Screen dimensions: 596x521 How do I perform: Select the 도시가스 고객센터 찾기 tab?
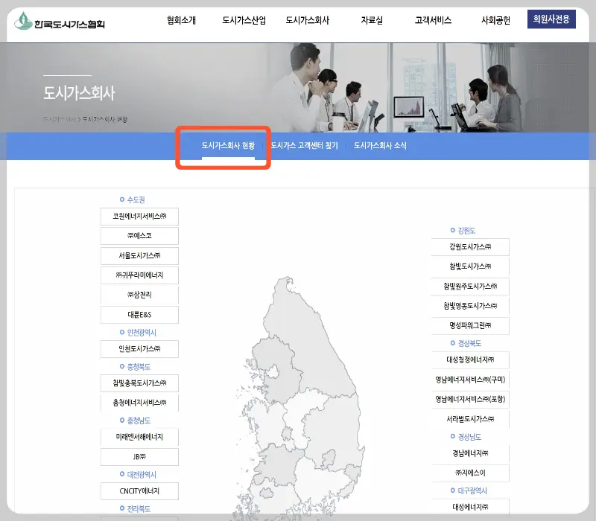click(304, 145)
